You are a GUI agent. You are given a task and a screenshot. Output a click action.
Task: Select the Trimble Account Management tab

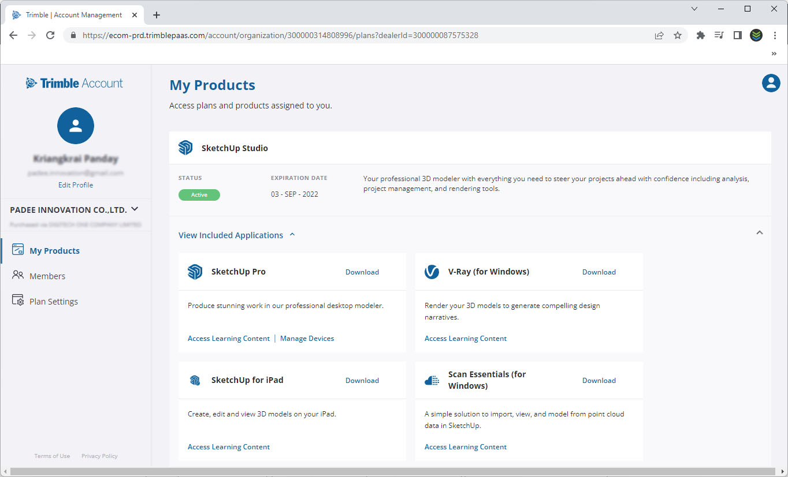click(75, 15)
